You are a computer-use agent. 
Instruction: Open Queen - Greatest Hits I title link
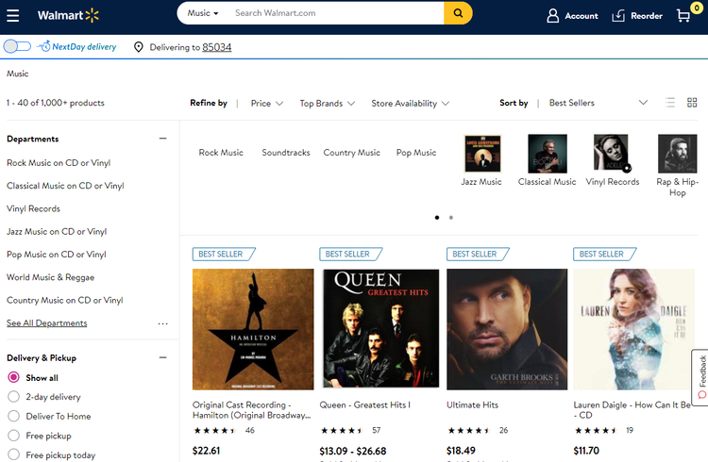[365, 405]
